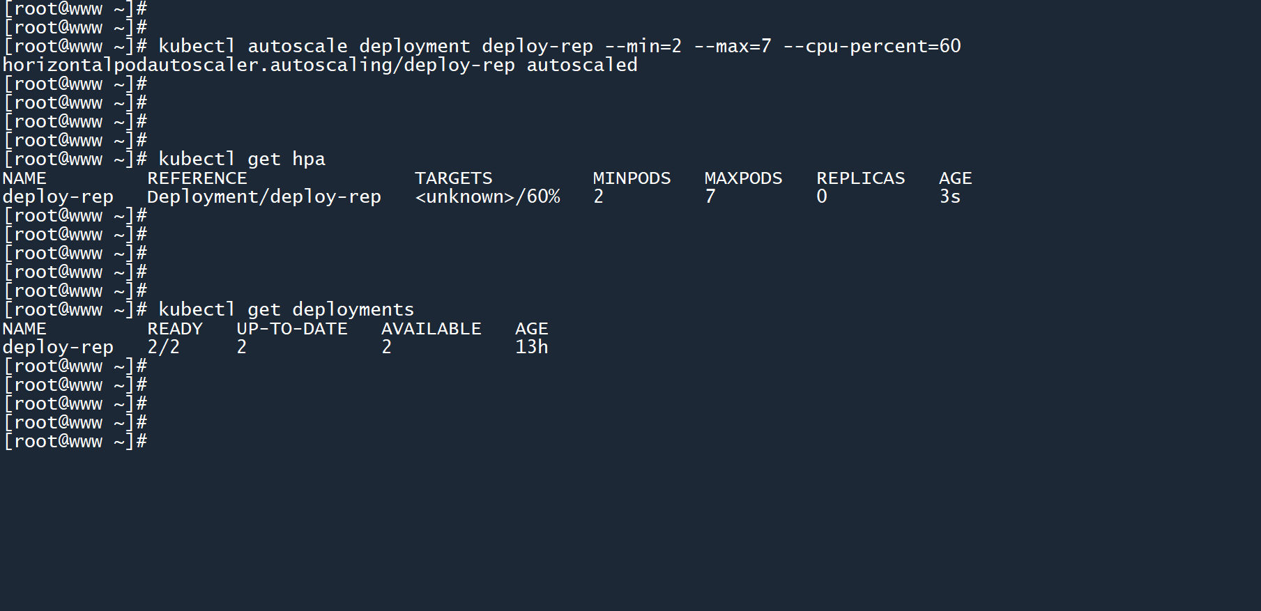
Task: Click the TARGETS column header
Action: [x=453, y=178]
